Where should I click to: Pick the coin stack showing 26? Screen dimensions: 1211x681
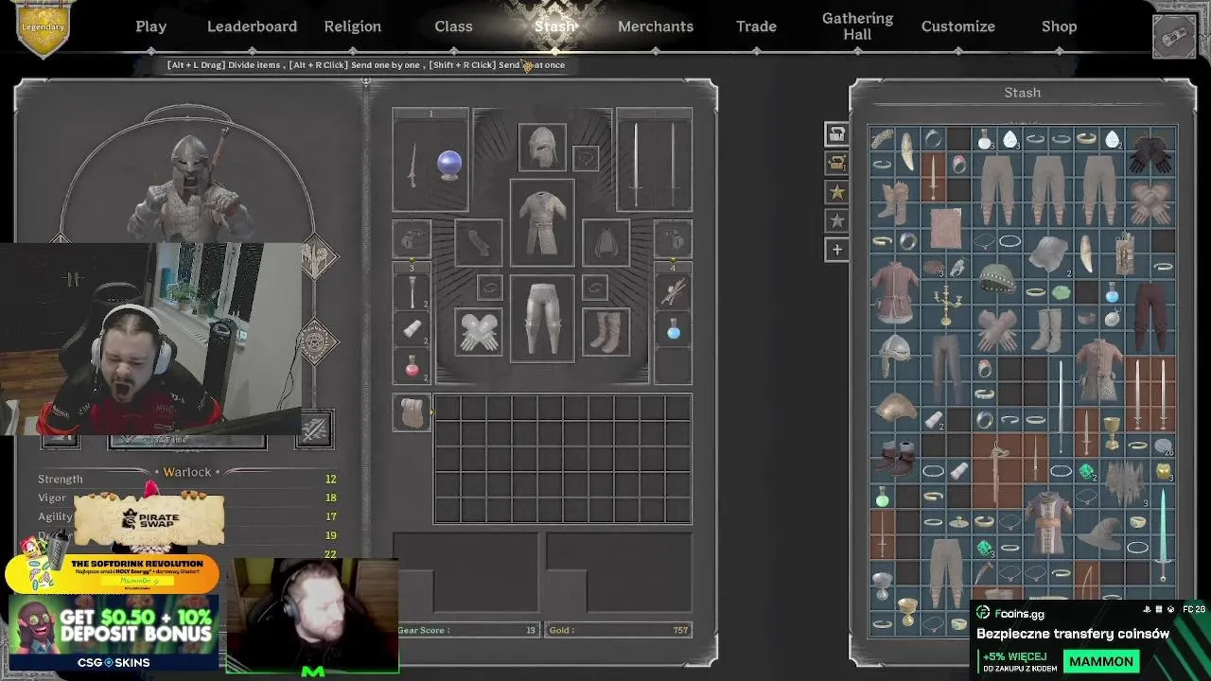tap(1163, 446)
